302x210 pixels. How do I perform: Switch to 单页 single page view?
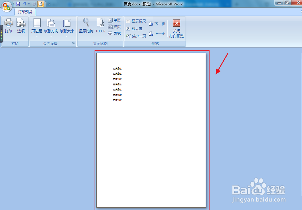coord(114,20)
